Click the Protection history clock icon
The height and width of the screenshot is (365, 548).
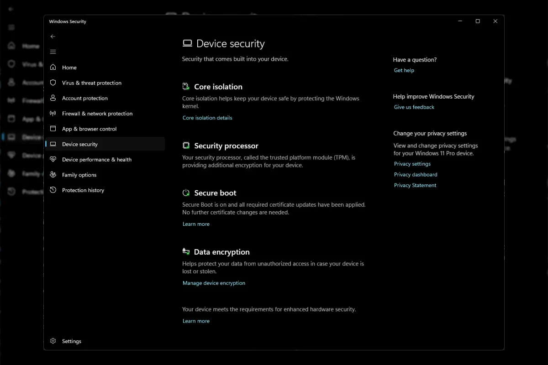[53, 190]
